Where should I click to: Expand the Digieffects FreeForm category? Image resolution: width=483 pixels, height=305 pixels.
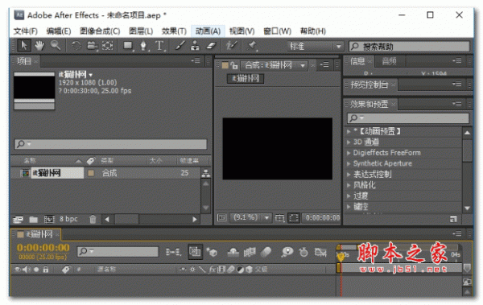click(x=349, y=153)
